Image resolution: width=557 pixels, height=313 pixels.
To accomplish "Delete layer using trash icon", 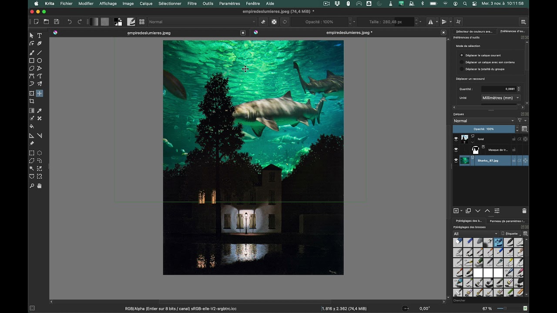I will tap(524, 211).
